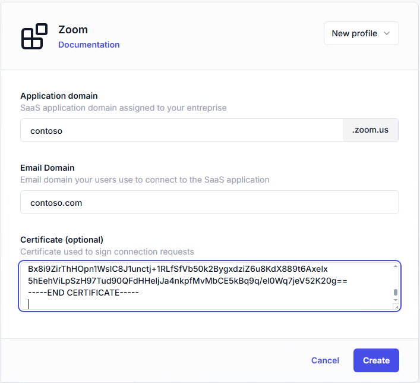The image size is (420, 383).
Task: Click the Email Domain label
Action: tap(48, 168)
